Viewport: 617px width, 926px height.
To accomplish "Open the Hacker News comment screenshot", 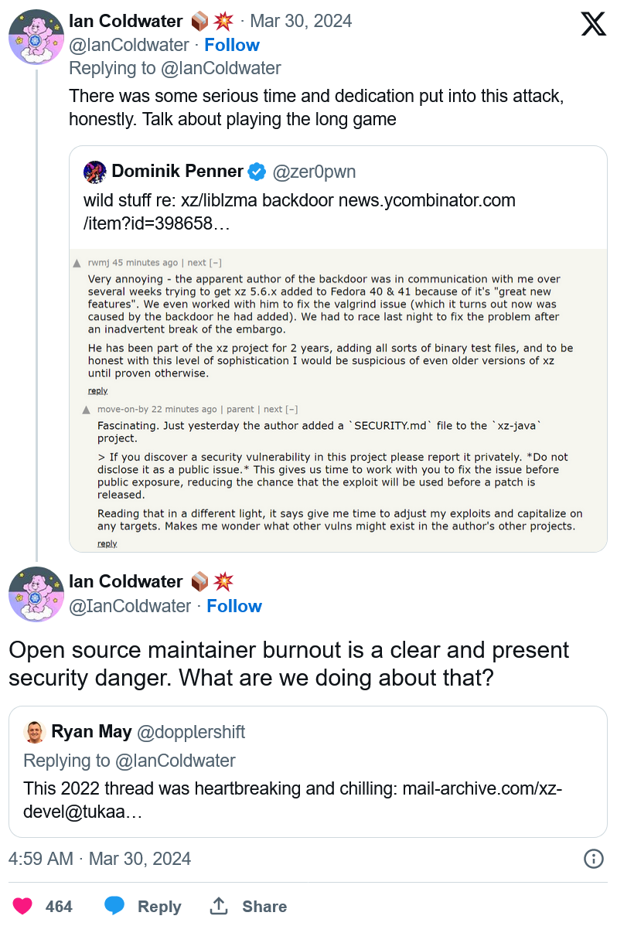I will (x=338, y=400).
